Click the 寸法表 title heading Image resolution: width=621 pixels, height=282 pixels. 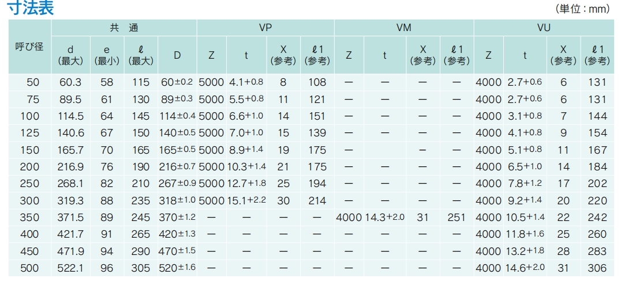pyautogui.click(x=30, y=9)
